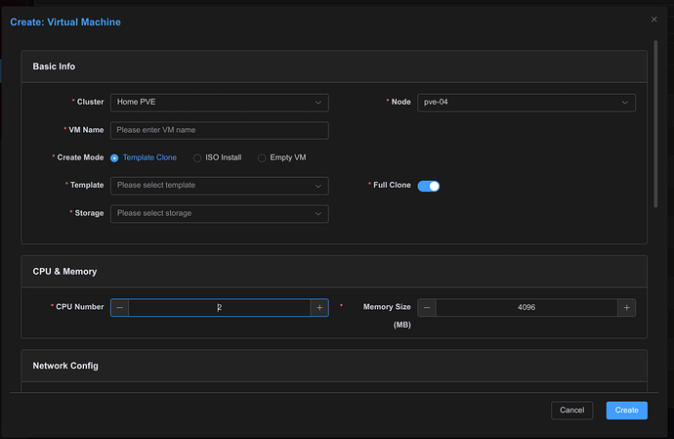Click the Network Config section header
Image resolution: width=674 pixels, height=439 pixels.
[66, 366]
